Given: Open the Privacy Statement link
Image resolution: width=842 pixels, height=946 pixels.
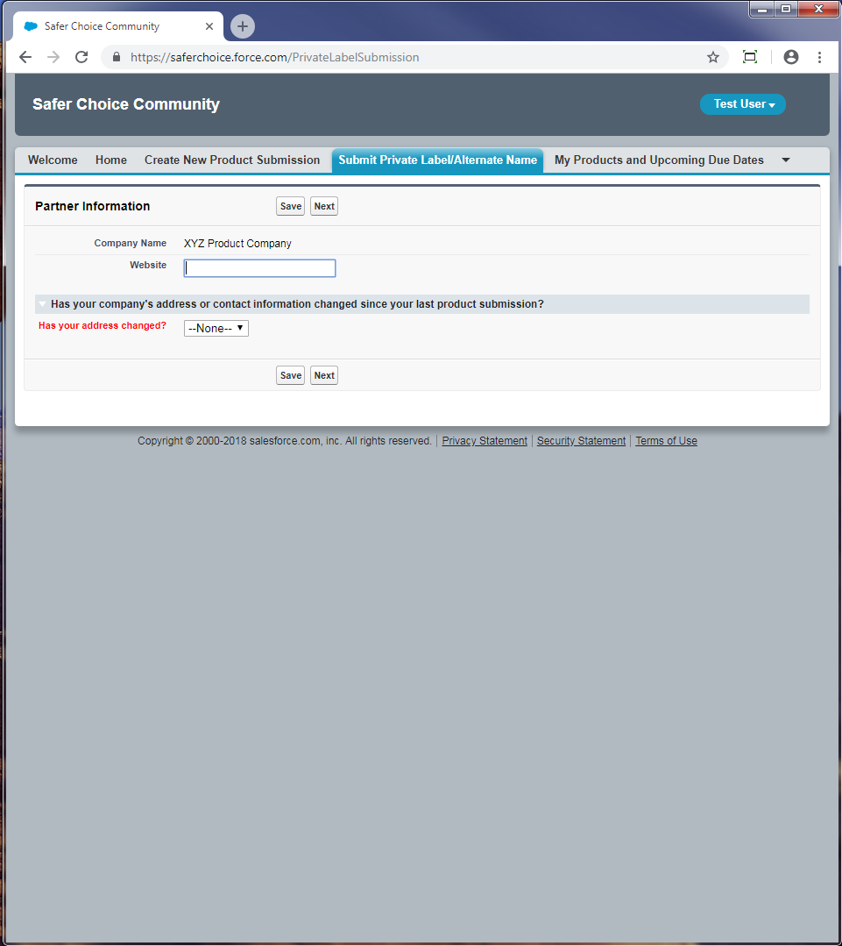Looking at the screenshot, I should (x=485, y=441).
